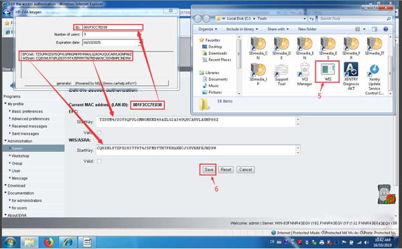Open the keygen application taskbar icon
The image size is (402, 249).
coord(87,242)
